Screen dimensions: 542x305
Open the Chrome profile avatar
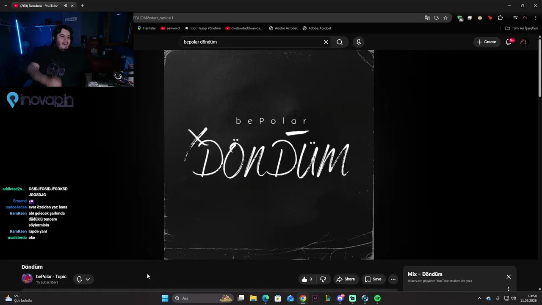tap(525, 18)
